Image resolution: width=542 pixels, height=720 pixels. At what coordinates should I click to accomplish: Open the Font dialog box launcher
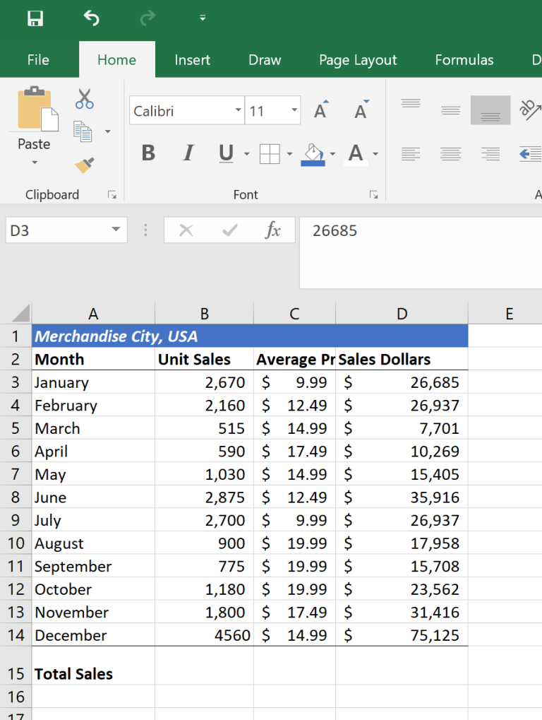click(x=374, y=194)
